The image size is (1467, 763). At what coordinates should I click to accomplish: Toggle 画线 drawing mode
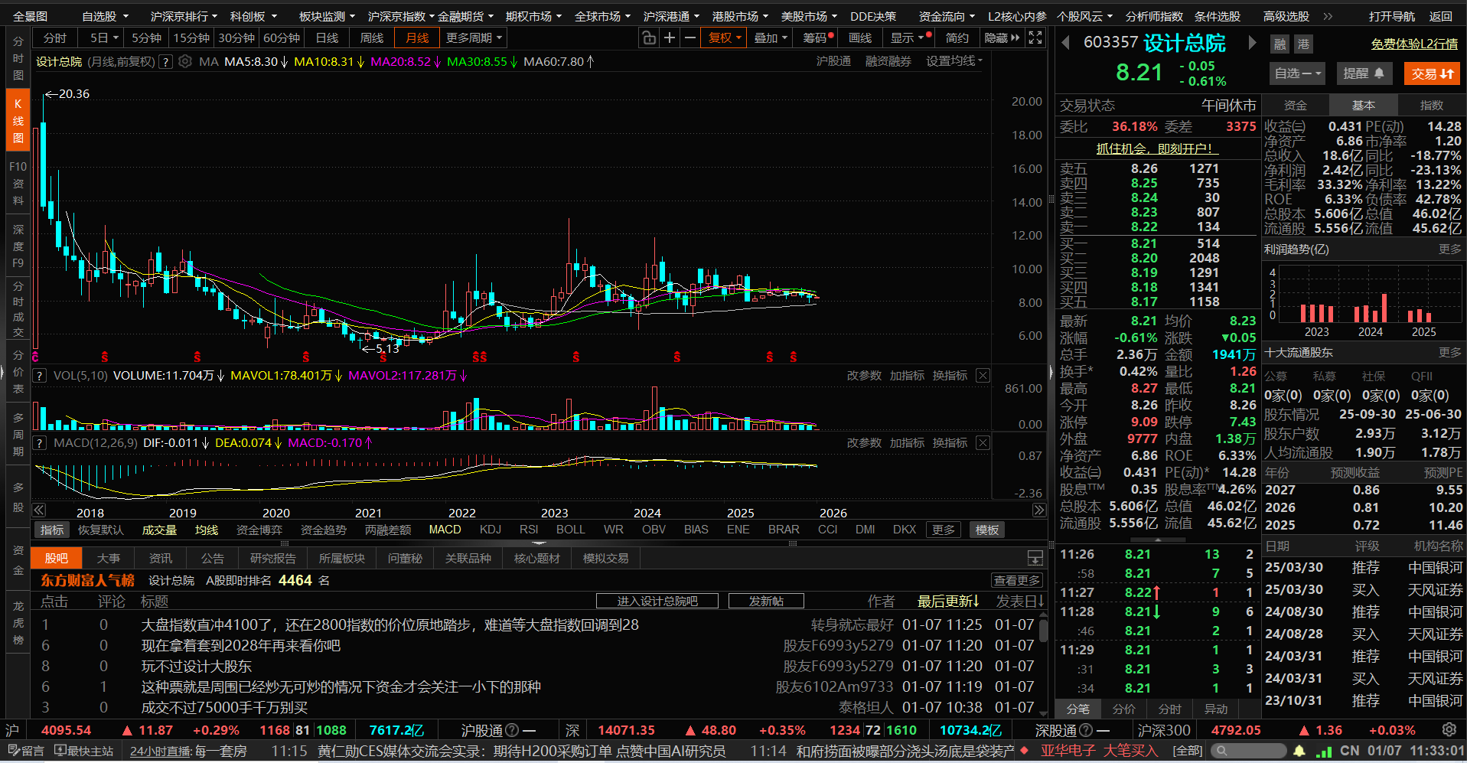(860, 37)
